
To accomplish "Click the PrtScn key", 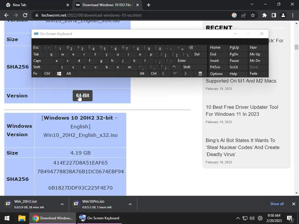I will click(218, 67).
